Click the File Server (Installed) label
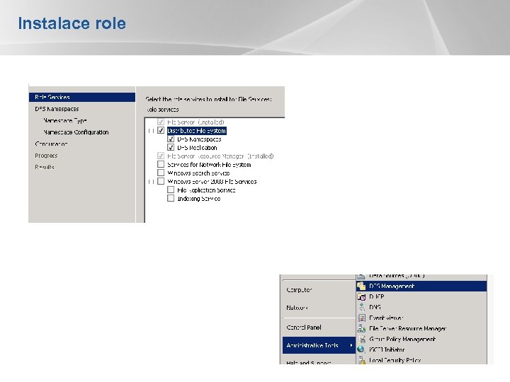 [x=195, y=122]
